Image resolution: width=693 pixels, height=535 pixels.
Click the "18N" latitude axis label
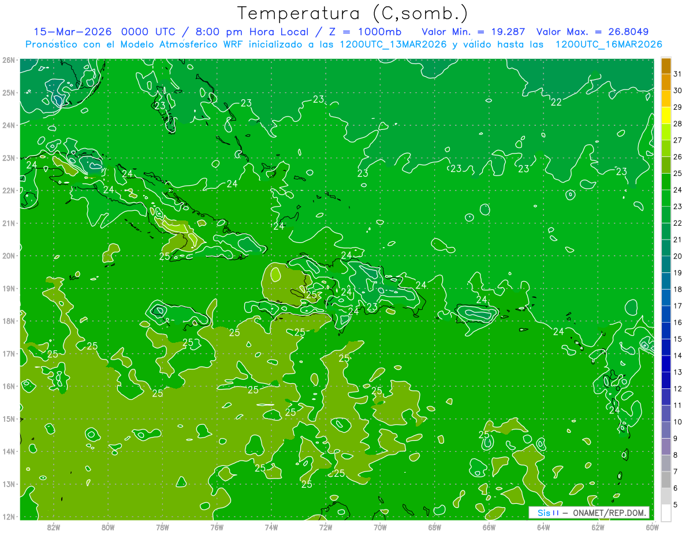(9, 321)
